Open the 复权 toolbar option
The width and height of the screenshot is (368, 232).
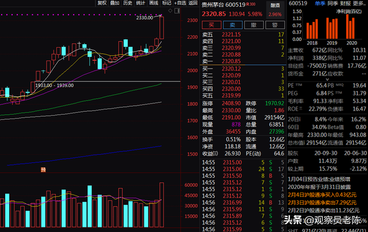click(x=102, y=3)
